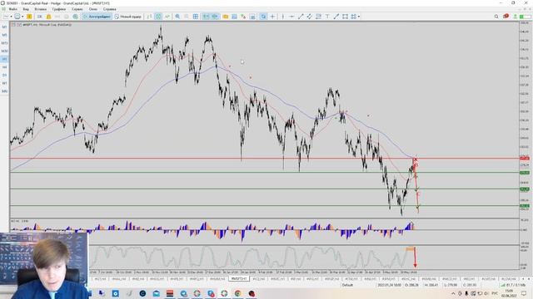Image resolution: width=533 pixels, height=299 pixels.
Task: Open the green account profile icon
Action: [516, 17]
